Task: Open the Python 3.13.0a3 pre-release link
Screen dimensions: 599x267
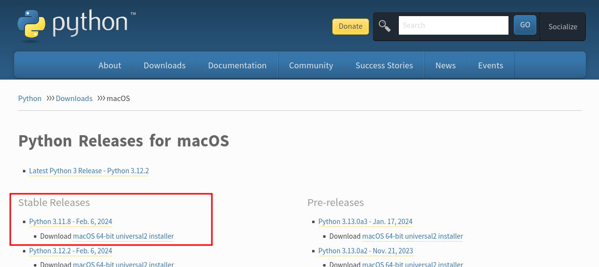Action: pyautogui.click(x=365, y=222)
